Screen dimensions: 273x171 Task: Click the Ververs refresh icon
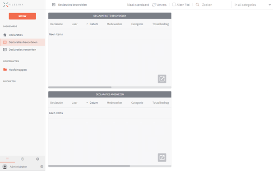154,5
